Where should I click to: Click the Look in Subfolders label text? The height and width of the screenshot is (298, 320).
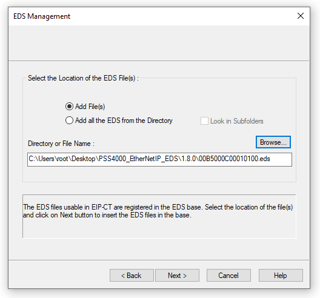(x=237, y=121)
